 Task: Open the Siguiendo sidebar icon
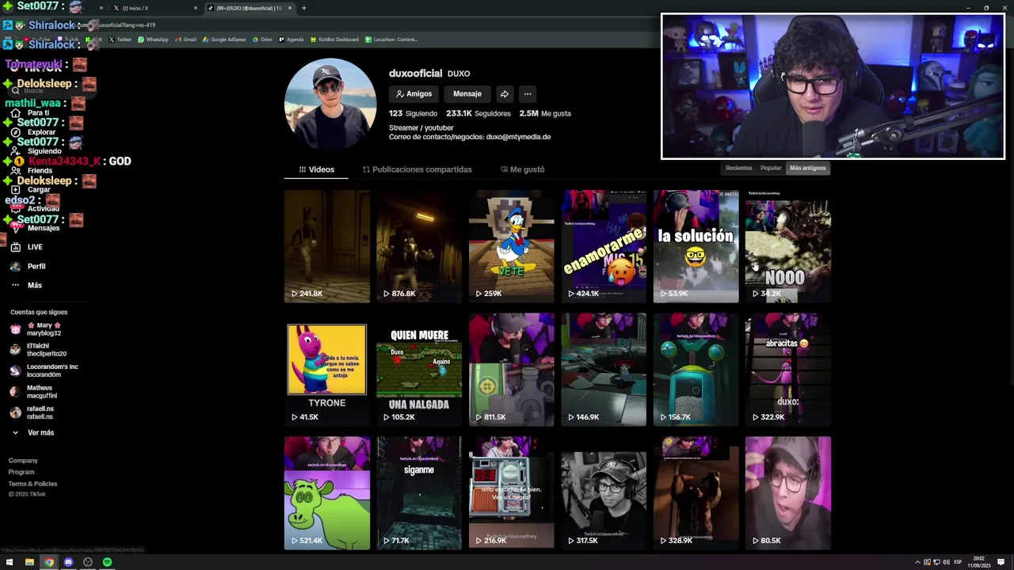click(16, 151)
